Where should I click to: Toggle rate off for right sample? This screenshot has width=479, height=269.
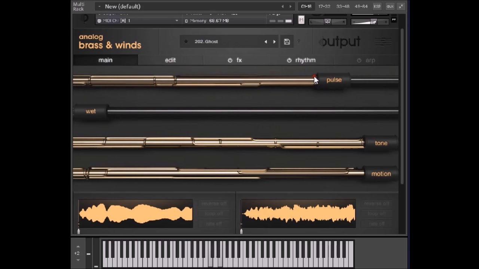pos(376,224)
